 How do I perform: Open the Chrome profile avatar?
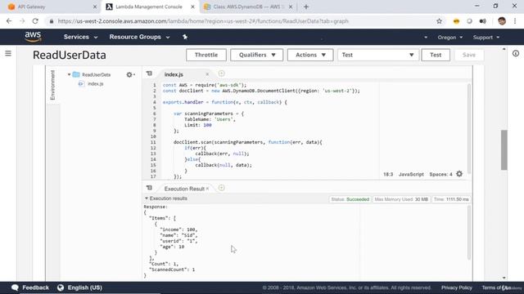pyautogui.click(x=502, y=21)
